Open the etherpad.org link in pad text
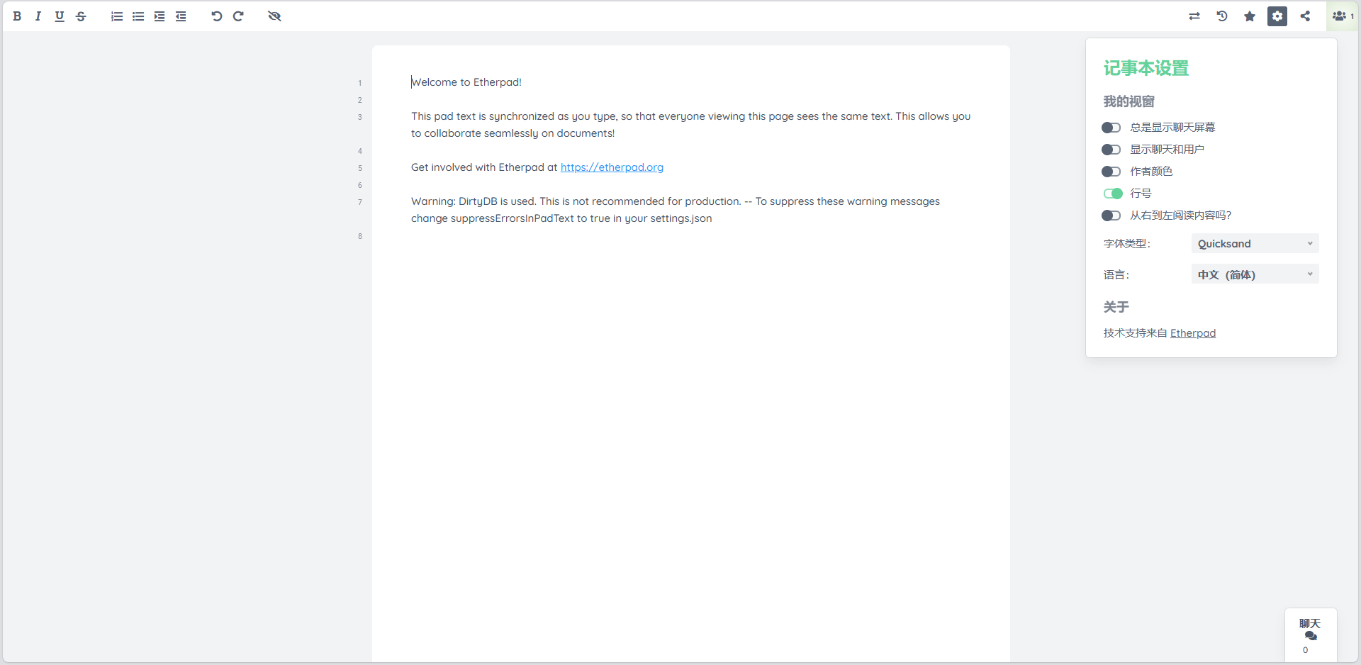Image resolution: width=1361 pixels, height=665 pixels. pyautogui.click(x=612, y=167)
